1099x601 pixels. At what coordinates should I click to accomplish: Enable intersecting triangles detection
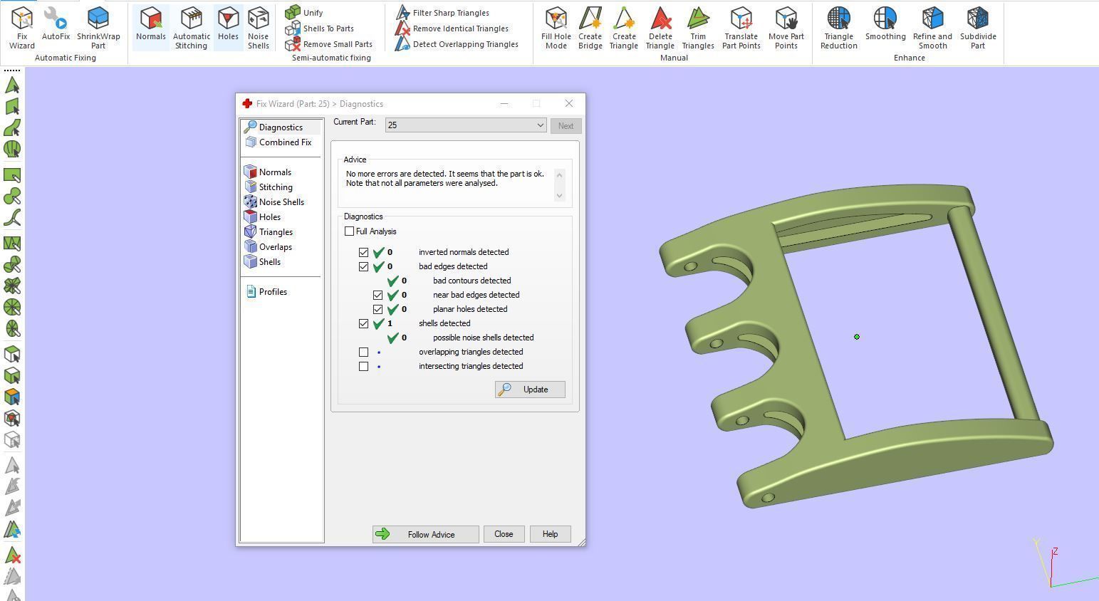[364, 366]
